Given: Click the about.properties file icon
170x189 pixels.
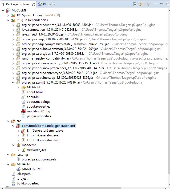Looking at the screenshot, I should (23, 107).
